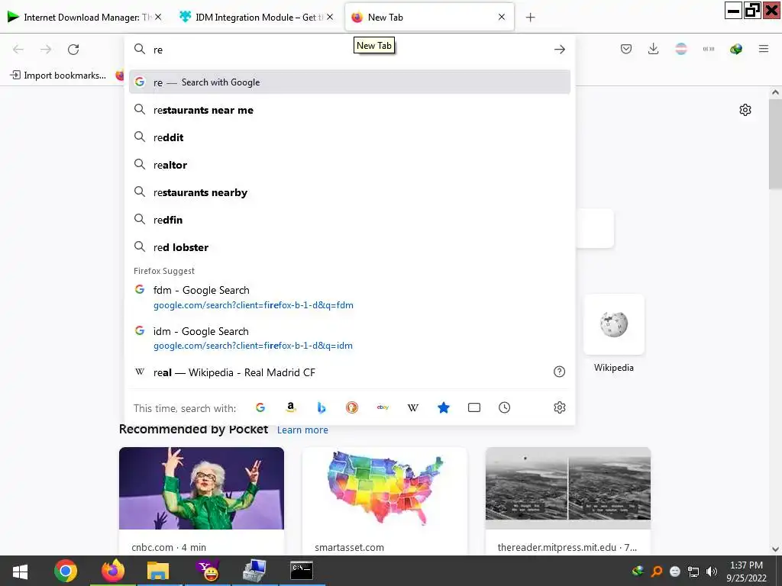Close the Internet Download Manager tab

(x=158, y=17)
